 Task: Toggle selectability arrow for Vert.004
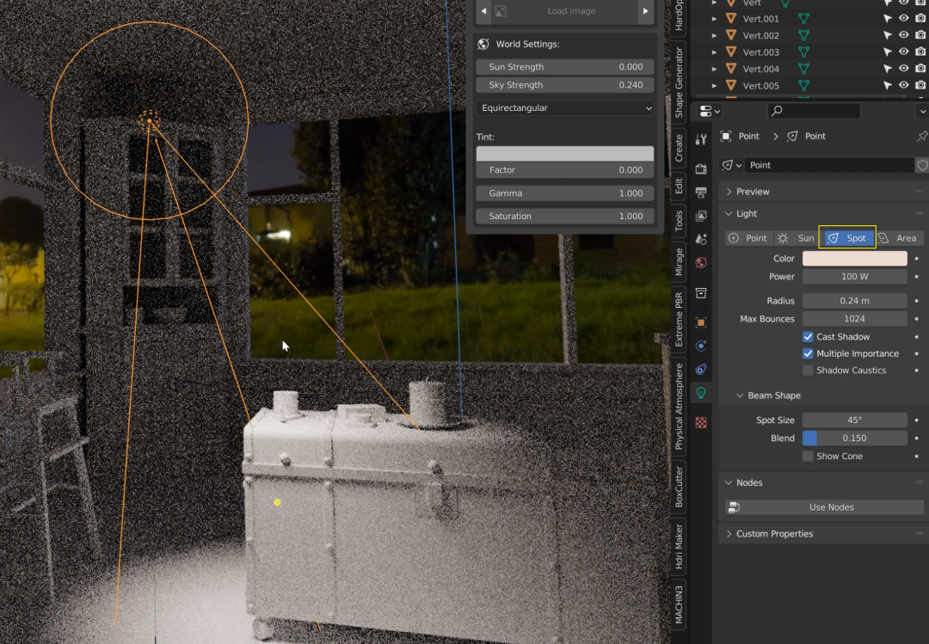(888, 69)
